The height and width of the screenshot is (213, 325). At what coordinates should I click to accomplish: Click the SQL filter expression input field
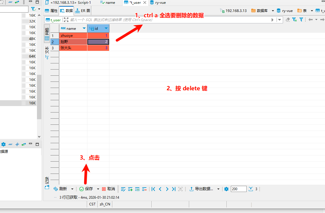coord(169,20)
